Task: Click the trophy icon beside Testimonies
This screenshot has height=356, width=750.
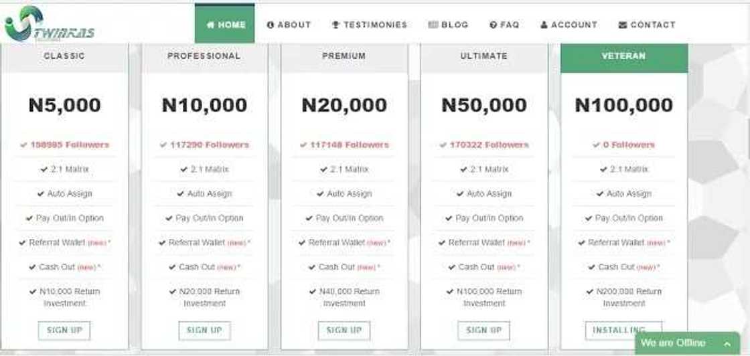Action: [x=336, y=25]
